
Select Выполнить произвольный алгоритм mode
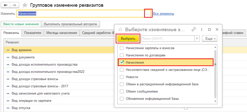click(x=70, y=24)
